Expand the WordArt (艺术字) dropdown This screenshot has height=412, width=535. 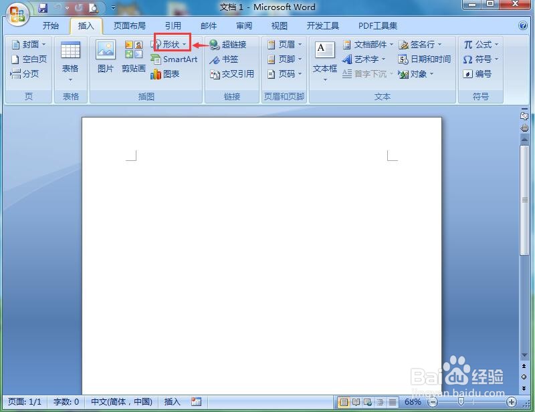[x=383, y=59]
